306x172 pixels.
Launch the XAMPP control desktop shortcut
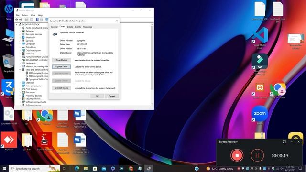[260, 90]
